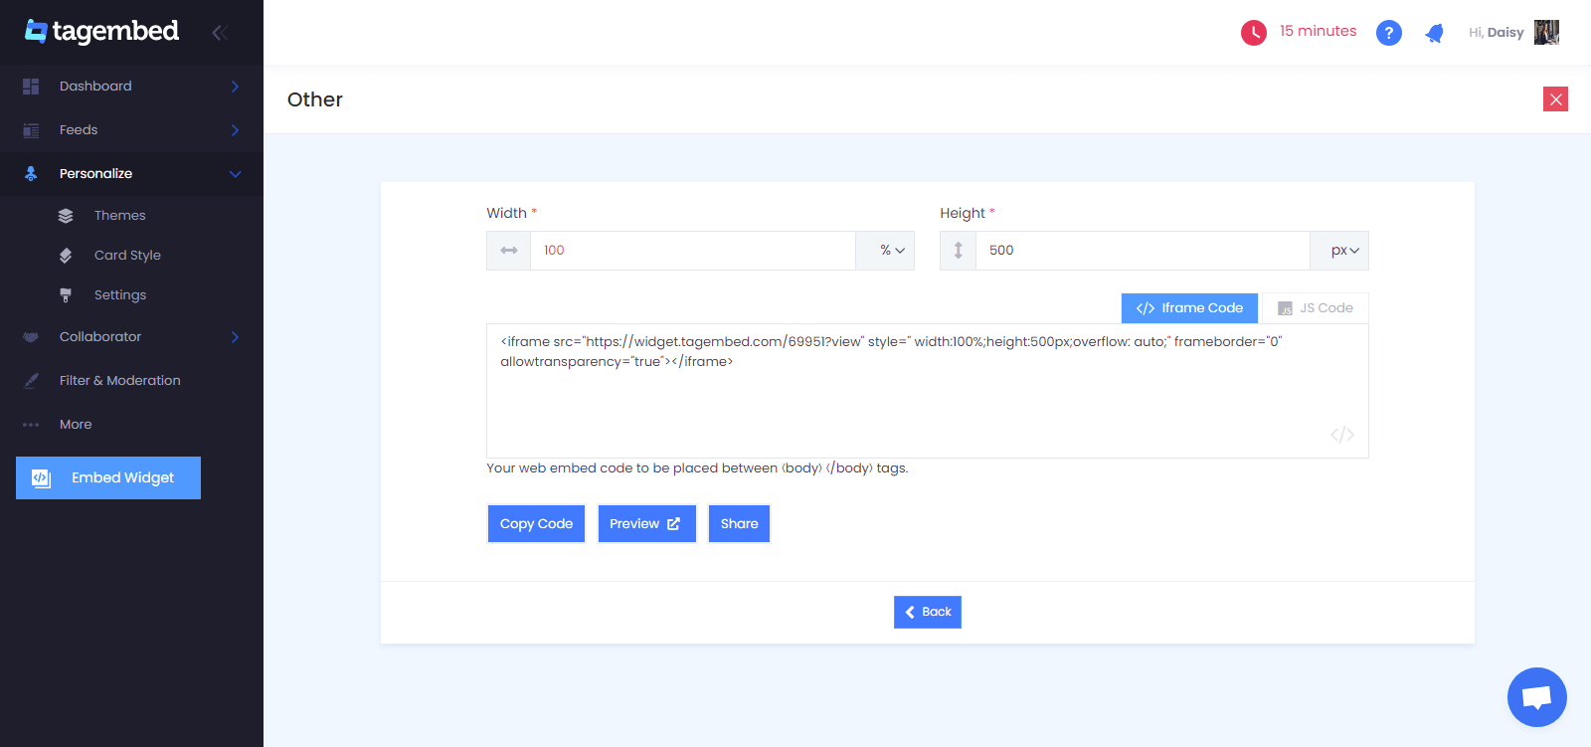This screenshot has width=1591, height=747.
Task: Click the Personalize person icon
Action: click(31, 173)
